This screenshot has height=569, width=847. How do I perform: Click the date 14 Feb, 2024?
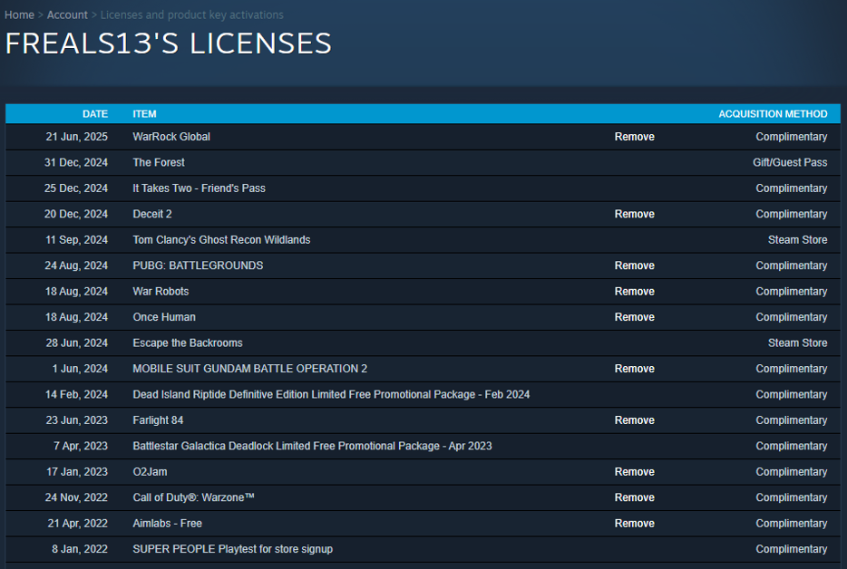click(76, 395)
